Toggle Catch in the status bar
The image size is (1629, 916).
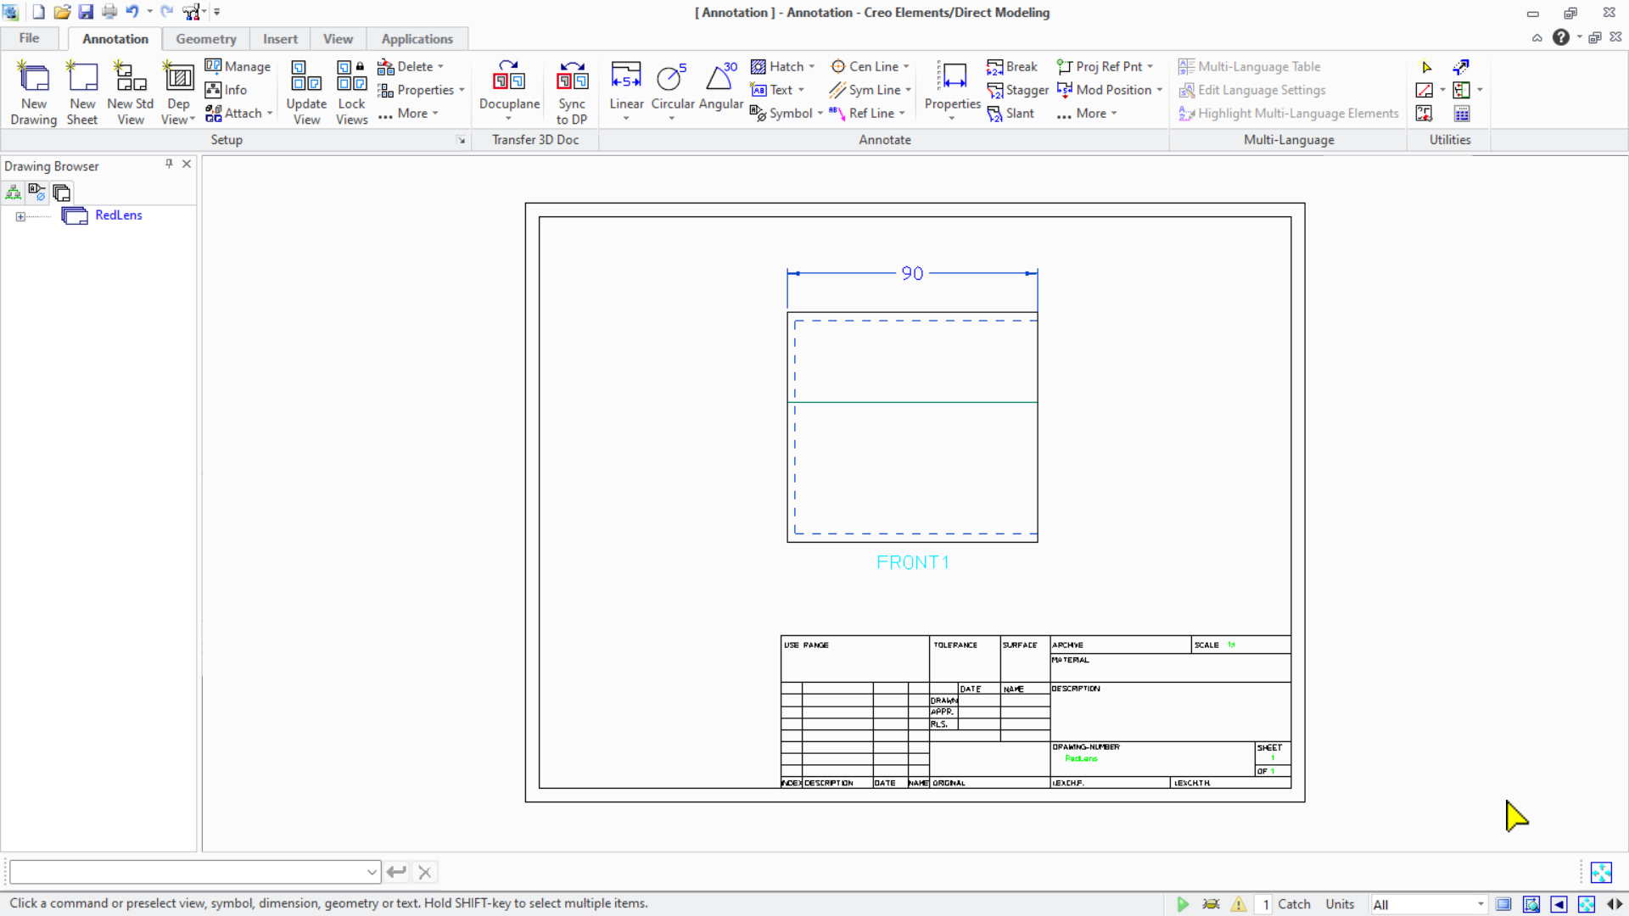coord(1294,904)
